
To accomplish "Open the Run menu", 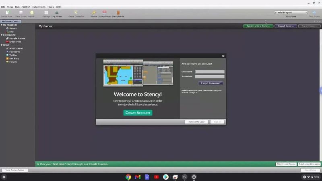I will pos(17,7).
